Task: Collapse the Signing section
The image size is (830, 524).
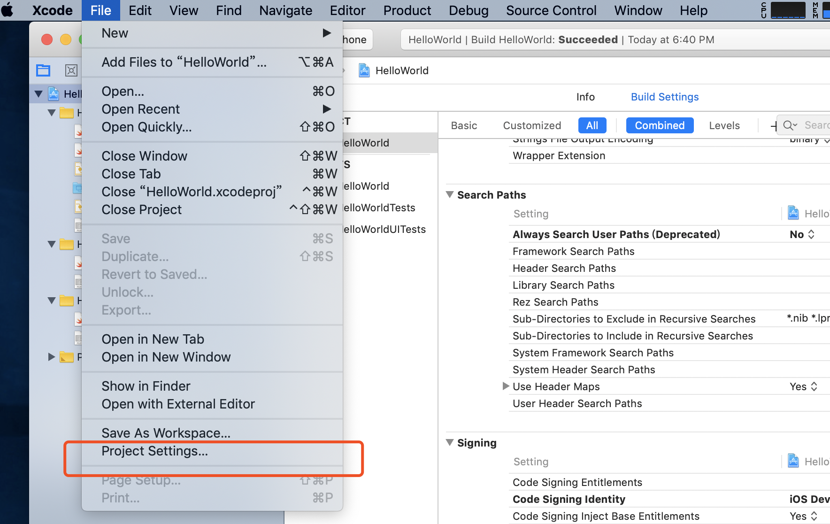Action: click(450, 442)
